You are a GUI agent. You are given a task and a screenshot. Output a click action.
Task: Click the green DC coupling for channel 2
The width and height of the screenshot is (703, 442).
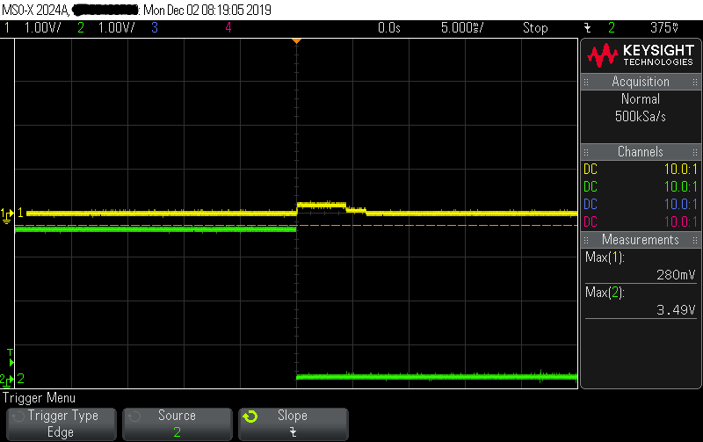(x=591, y=187)
